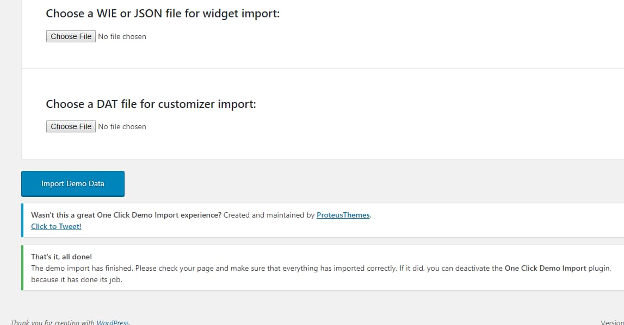Click the WIE or JSON import heading
Viewport: 624px width, 325px height.
coord(163,13)
